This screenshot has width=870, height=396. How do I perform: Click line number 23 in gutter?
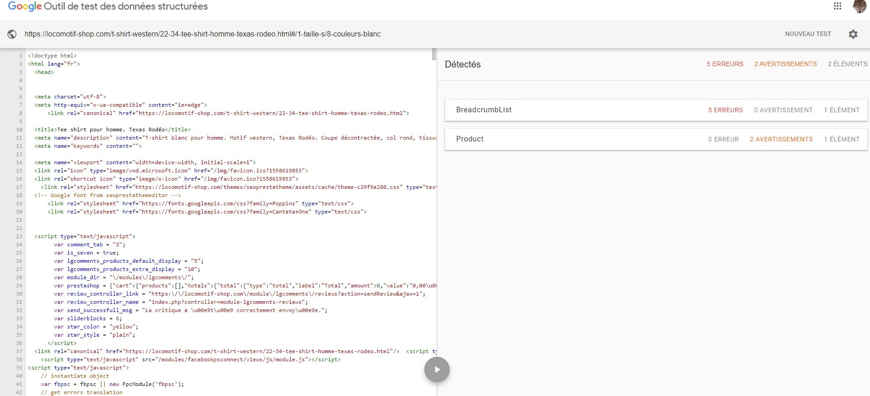pyautogui.click(x=19, y=236)
